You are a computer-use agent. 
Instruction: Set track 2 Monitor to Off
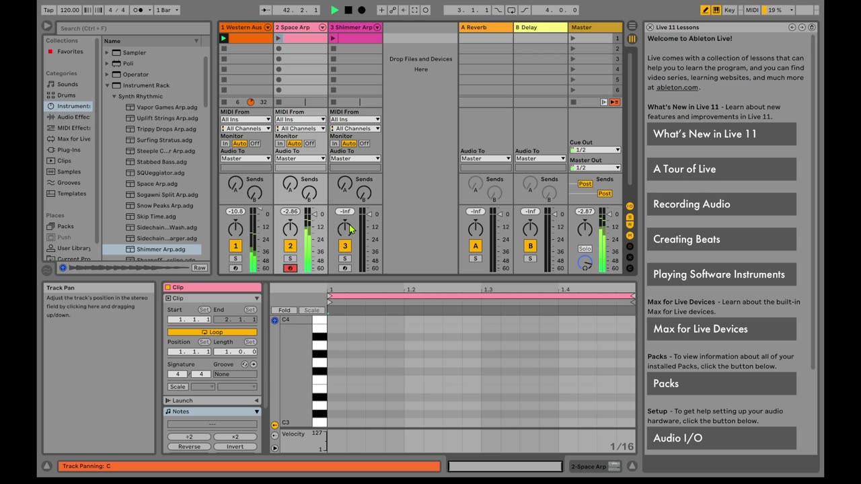[x=309, y=143]
